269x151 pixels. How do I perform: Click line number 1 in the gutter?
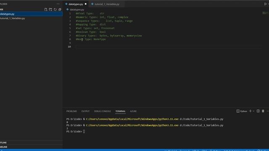[x=70, y=13]
